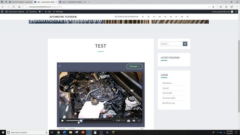Click the browser Share icon

(232, 7)
